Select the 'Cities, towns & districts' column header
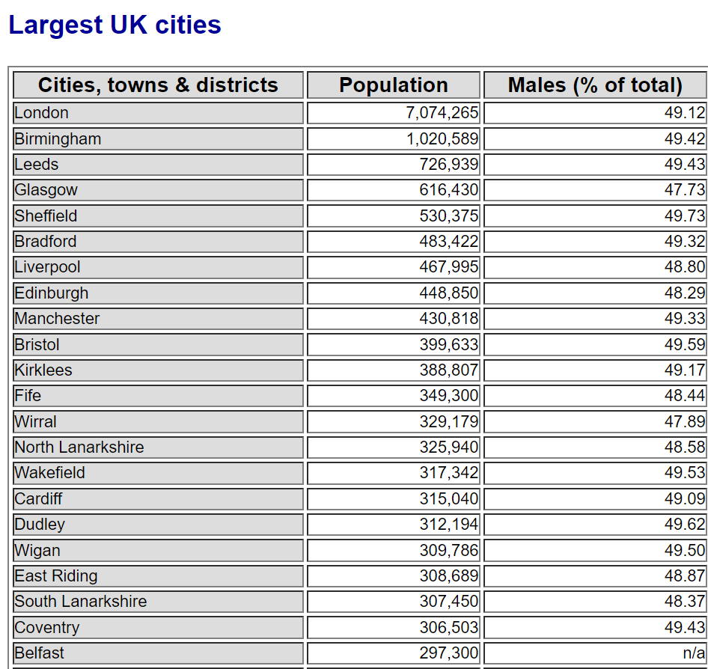 click(x=158, y=85)
